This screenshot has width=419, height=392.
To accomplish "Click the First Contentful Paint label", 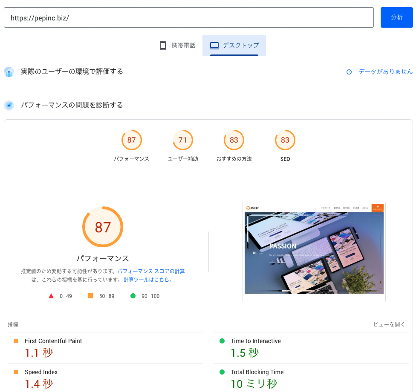I will point(53,341).
